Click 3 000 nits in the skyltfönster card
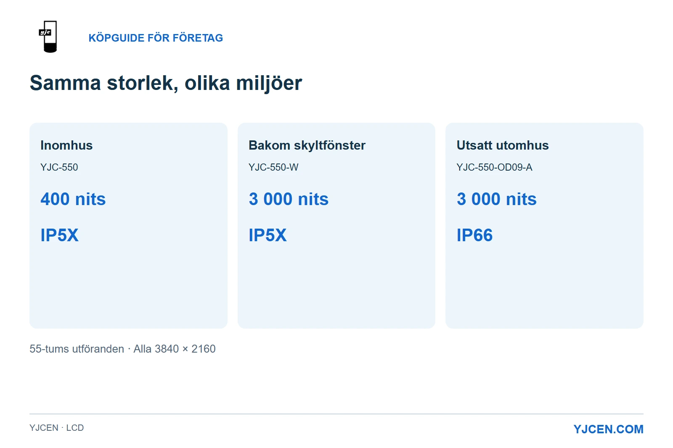Screen dimensions: 673x448 [x=289, y=199]
